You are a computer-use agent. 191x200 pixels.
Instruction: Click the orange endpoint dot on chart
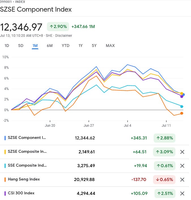click(x=182, y=113)
